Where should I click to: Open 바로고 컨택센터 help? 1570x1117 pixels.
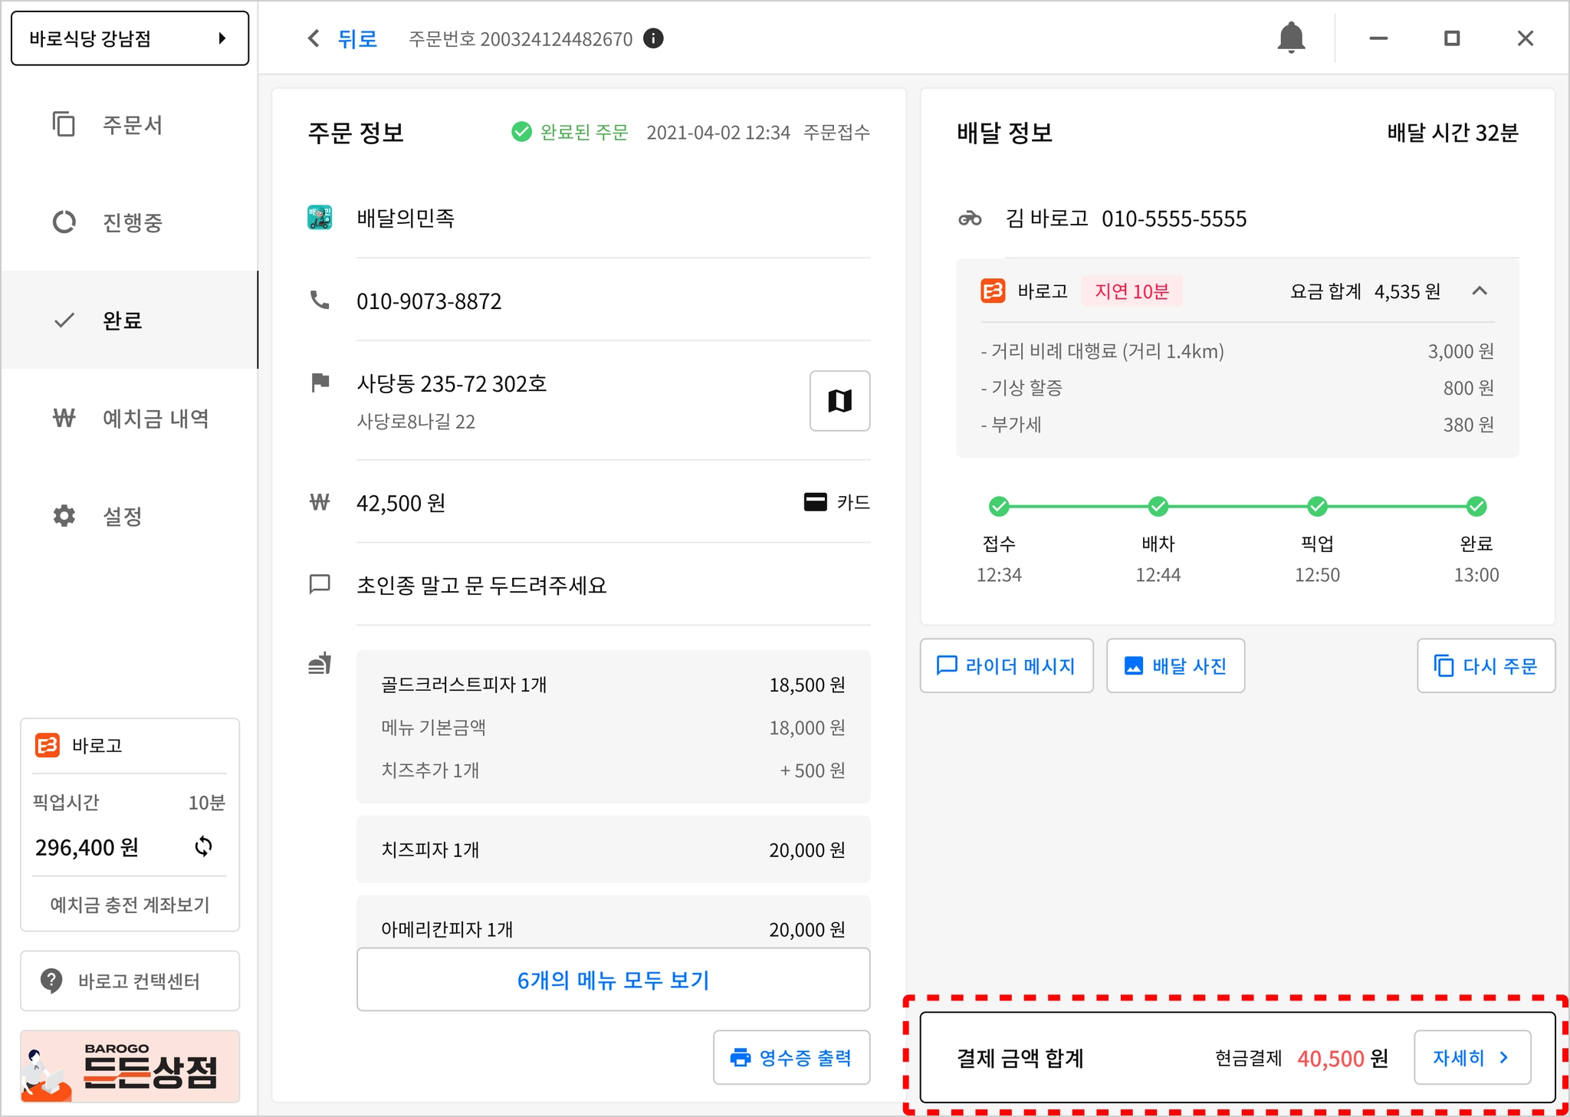pos(130,981)
